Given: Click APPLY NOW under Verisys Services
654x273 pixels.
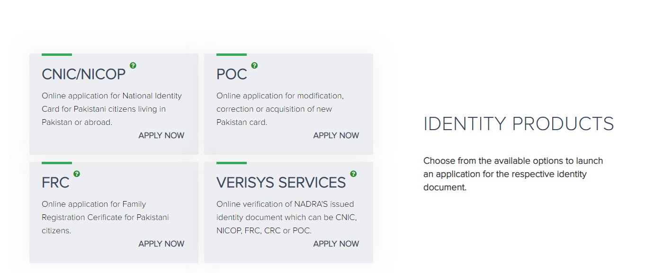Looking at the screenshot, I should 336,244.
